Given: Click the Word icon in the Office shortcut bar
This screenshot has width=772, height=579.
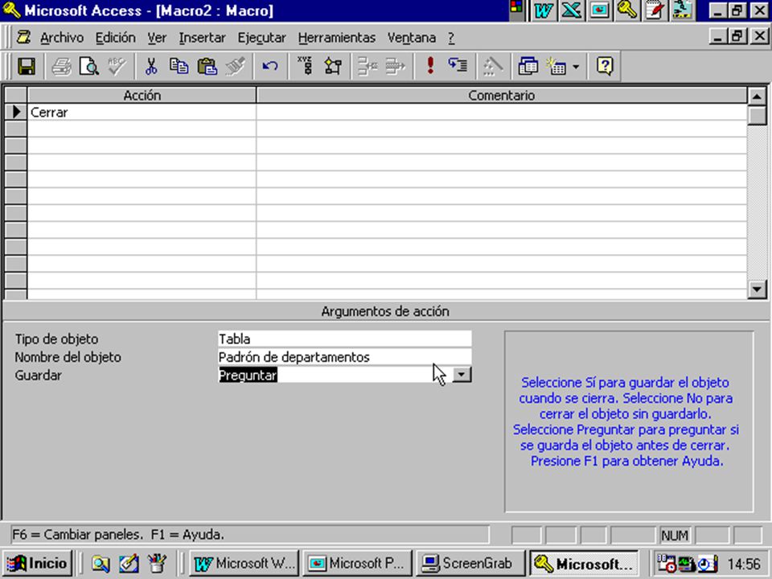Looking at the screenshot, I should coord(543,10).
